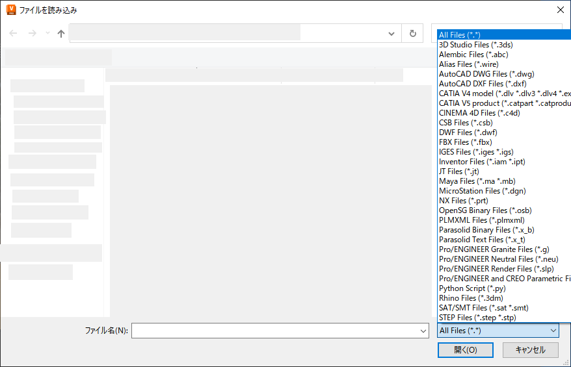
Task: Pick Pro/ENGINEER Neutral Files (*.neu)
Action: [x=504, y=259]
